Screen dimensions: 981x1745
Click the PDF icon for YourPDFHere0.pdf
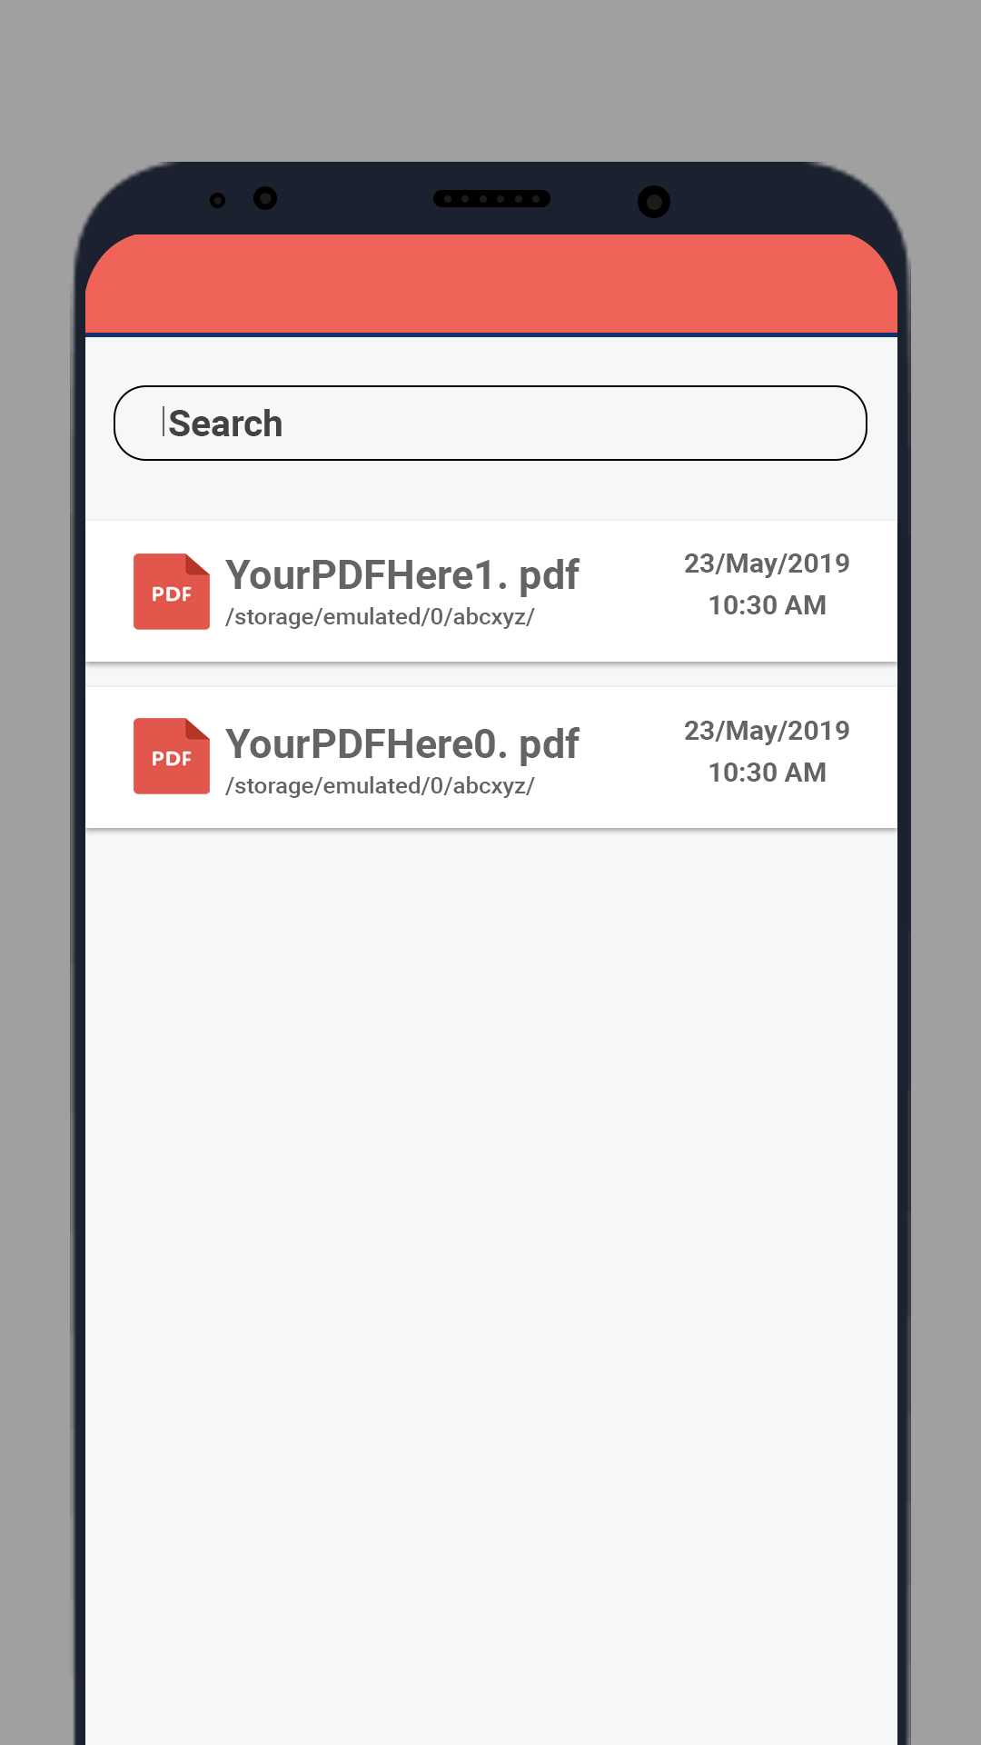[x=172, y=756]
